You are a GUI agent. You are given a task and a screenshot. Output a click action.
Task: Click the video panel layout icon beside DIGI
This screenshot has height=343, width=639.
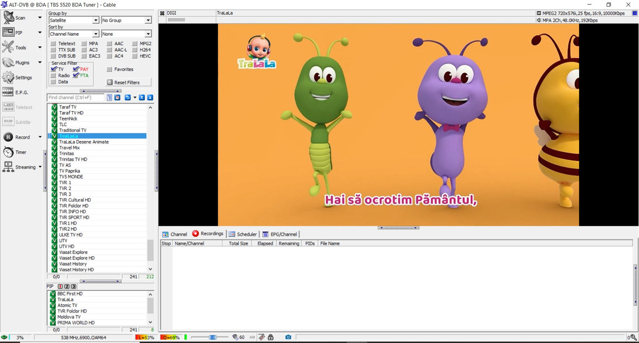point(162,13)
